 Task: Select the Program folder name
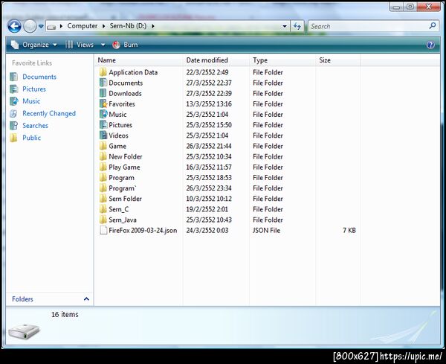click(x=121, y=178)
